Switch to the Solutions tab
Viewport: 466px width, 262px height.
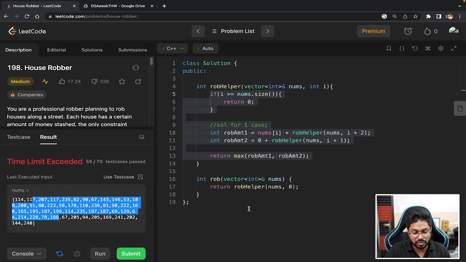click(92, 50)
